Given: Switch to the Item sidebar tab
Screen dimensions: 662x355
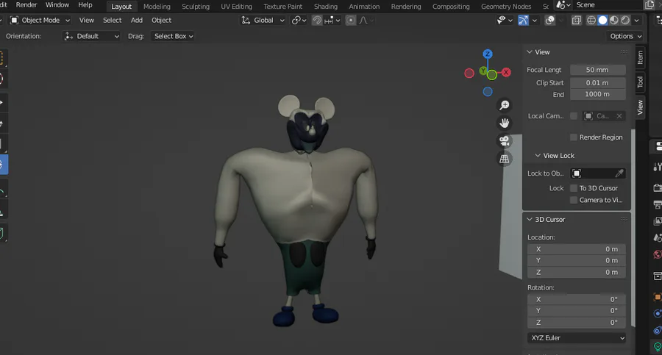Looking at the screenshot, I should tap(640, 57).
